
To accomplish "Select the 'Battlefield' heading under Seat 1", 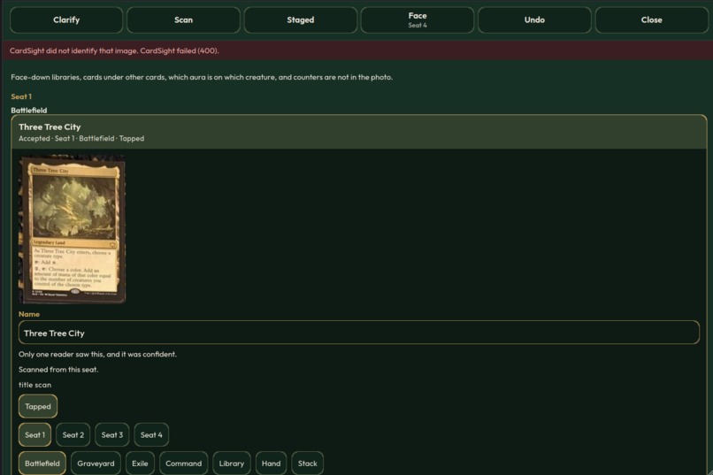I will pos(28,110).
